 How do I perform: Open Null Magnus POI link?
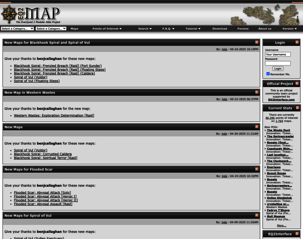click(276, 217)
